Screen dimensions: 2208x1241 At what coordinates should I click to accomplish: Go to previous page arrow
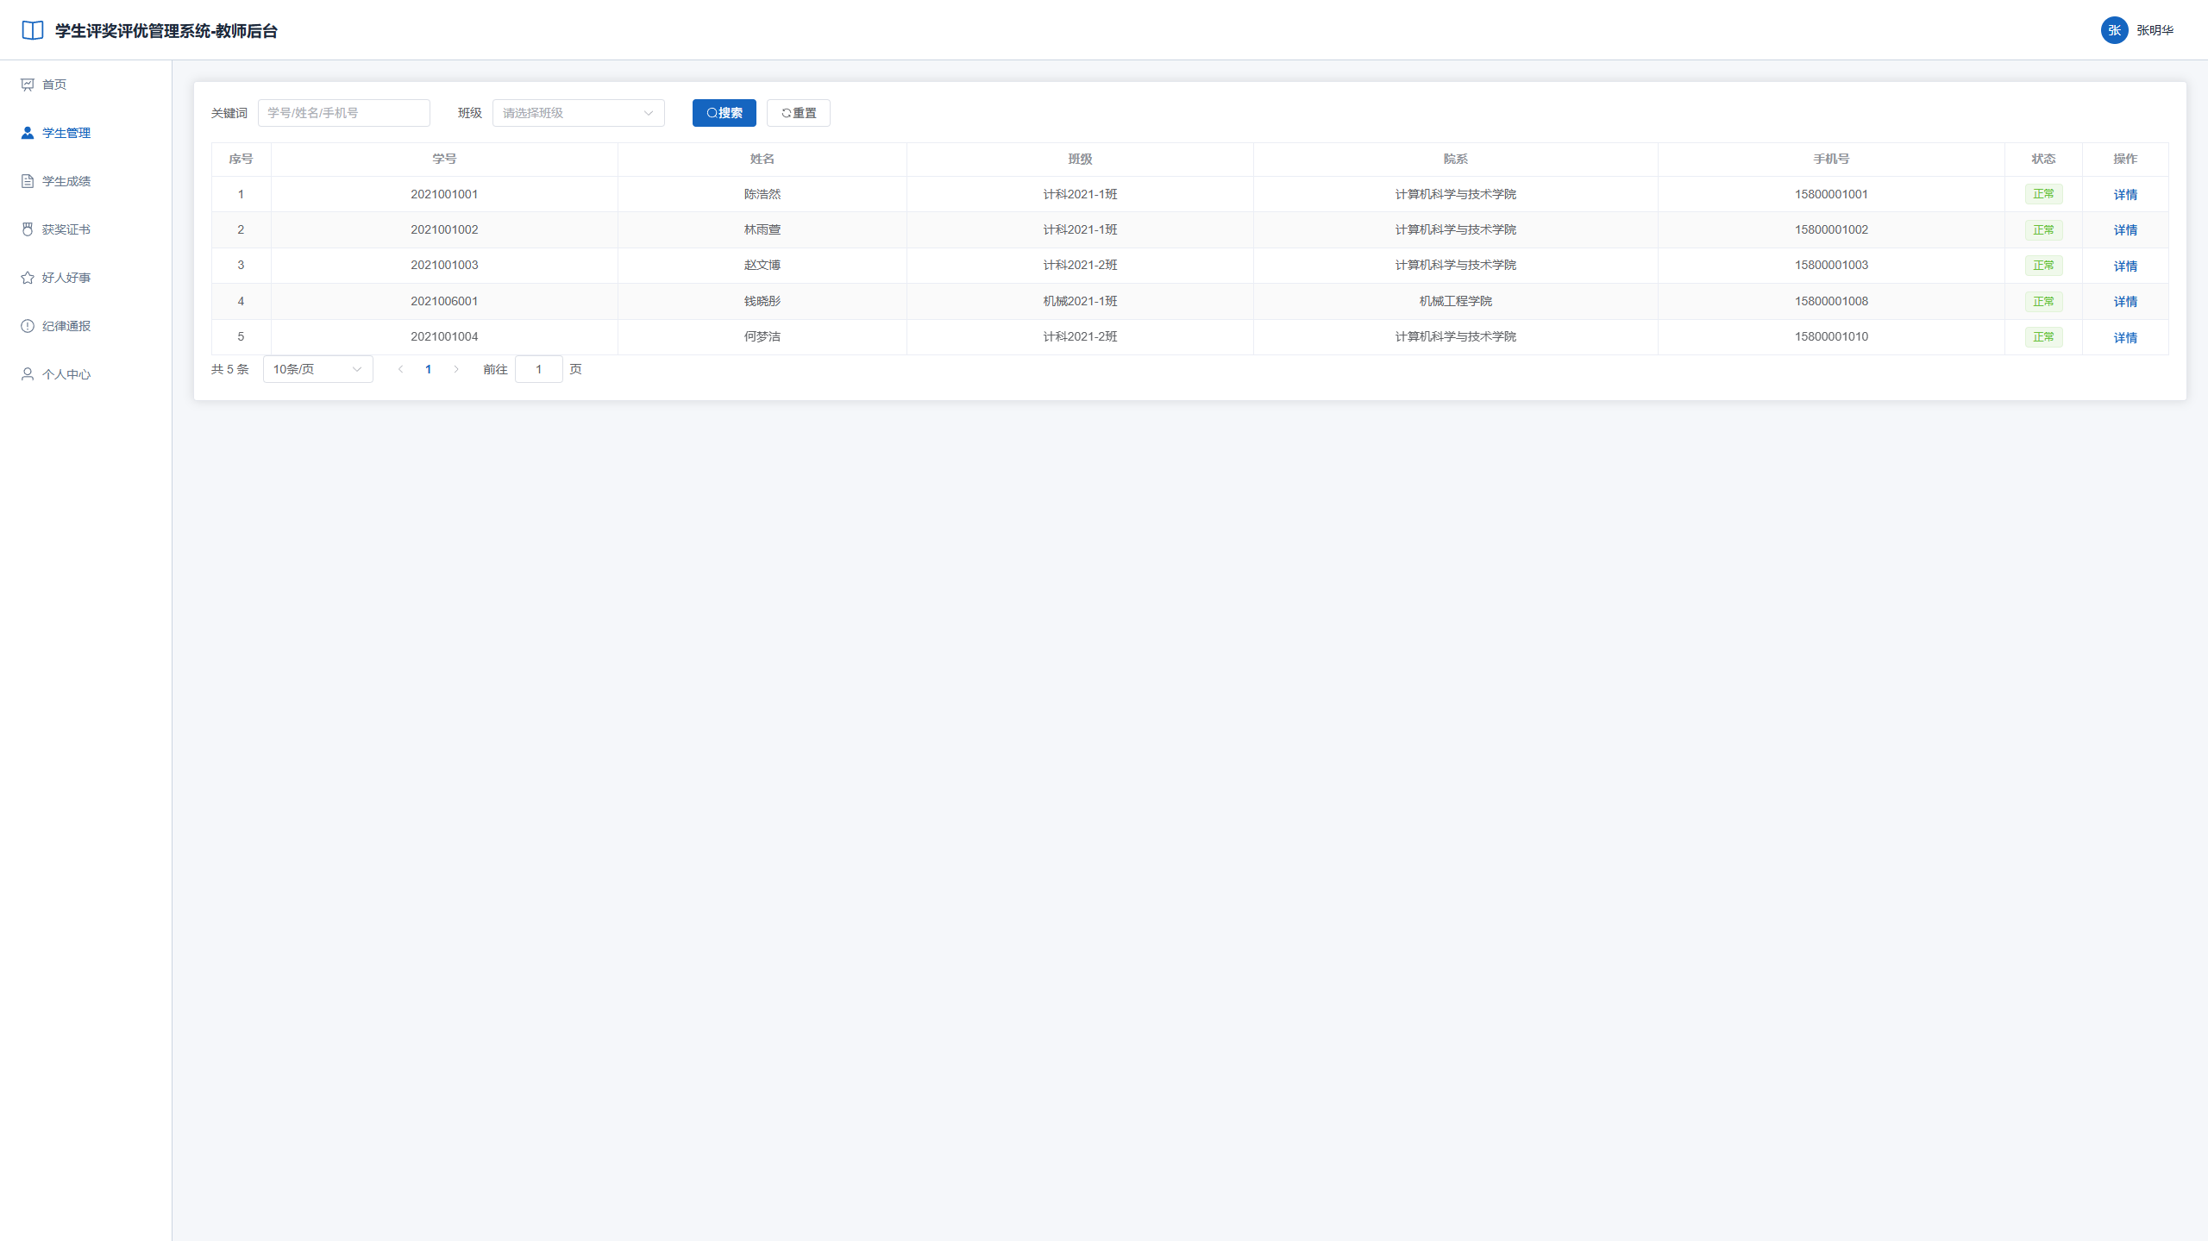[400, 369]
